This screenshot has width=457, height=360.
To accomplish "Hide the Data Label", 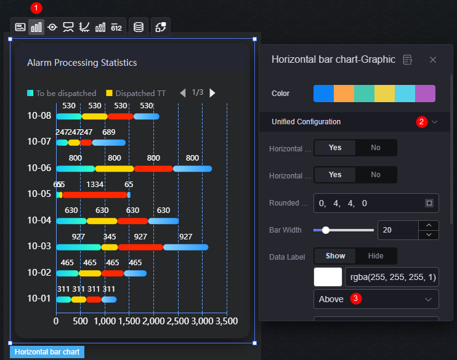I will coord(376,256).
